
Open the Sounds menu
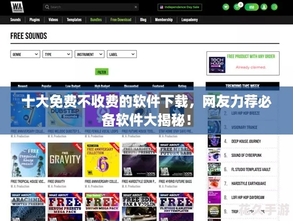tap(16, 20)
